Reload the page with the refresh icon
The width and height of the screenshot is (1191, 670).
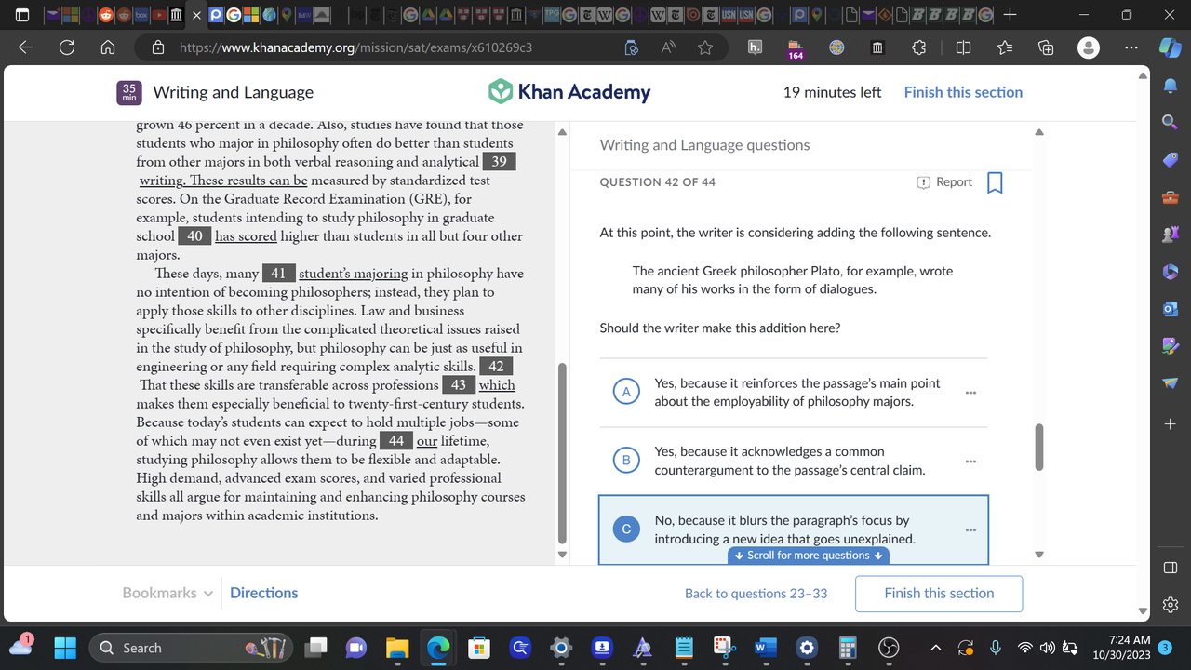pos(67,47)
